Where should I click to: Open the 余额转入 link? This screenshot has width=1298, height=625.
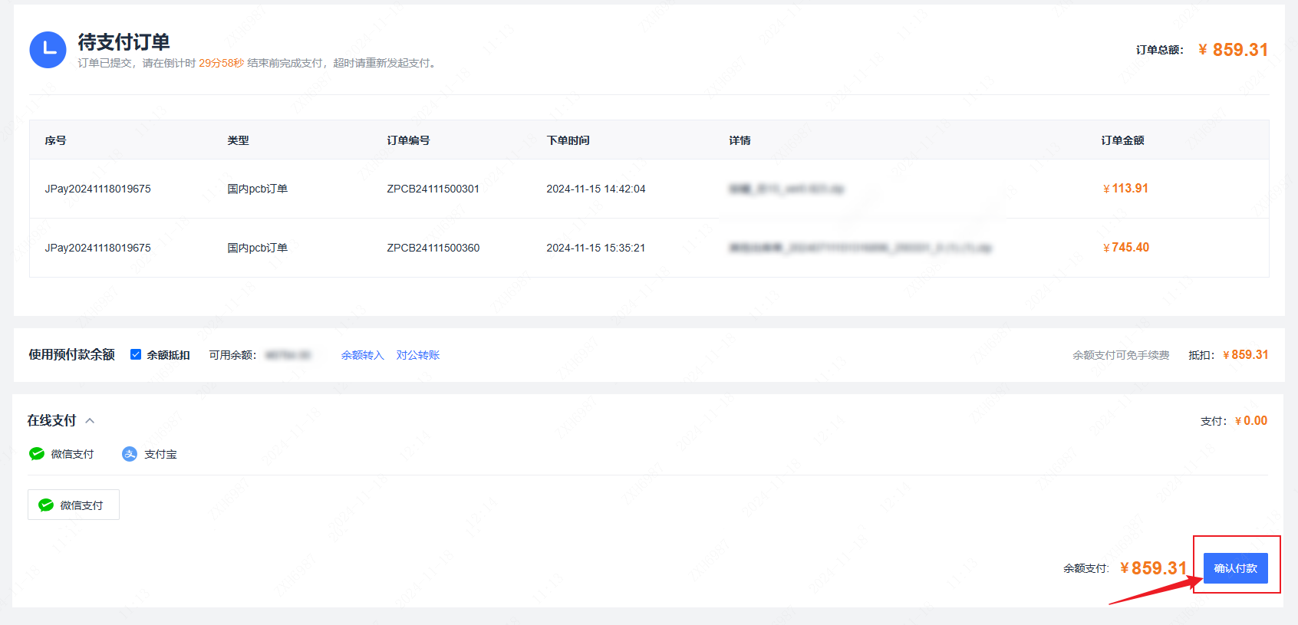[x=362, y=355]
